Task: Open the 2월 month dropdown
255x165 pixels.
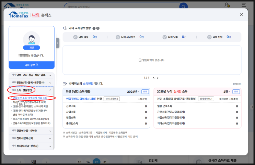Action: tap(227, 92)
